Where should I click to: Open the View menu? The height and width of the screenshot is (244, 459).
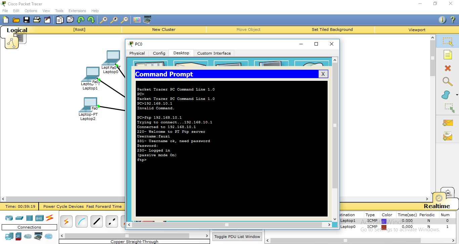[46, 11]
